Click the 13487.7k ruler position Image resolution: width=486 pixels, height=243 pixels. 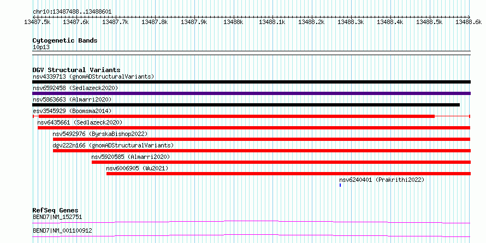tap(115, 22)
